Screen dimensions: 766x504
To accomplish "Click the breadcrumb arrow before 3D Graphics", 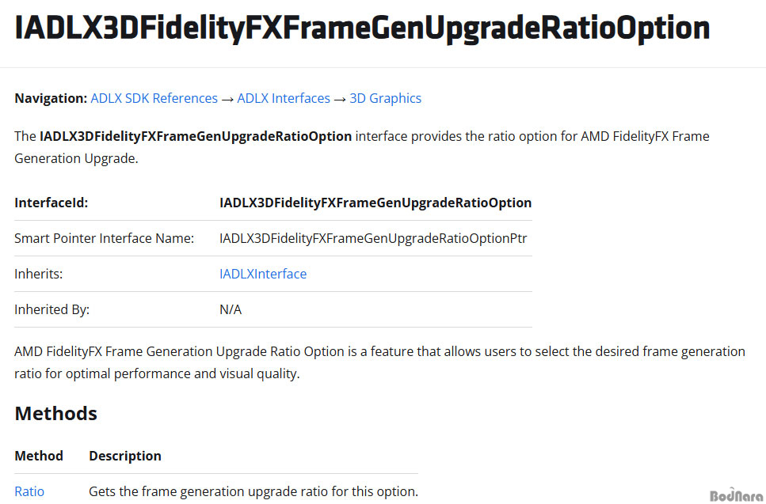I will (x=340, y=99).
